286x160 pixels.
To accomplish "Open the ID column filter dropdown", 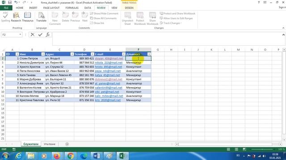I will click(17, 54).
